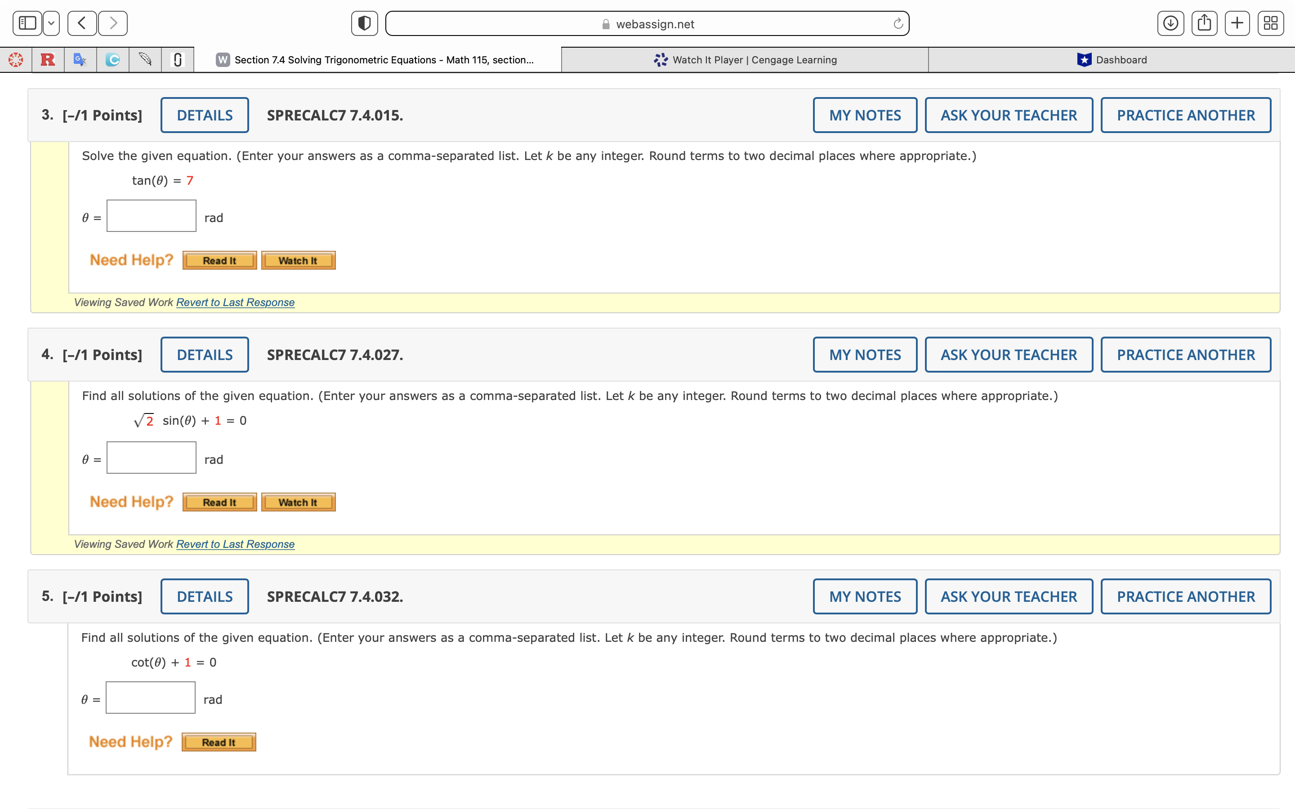Open a new tab with plus icon
Image resolution: width=1295 pixels, height=809 pixels.
tap(1238, 23)
